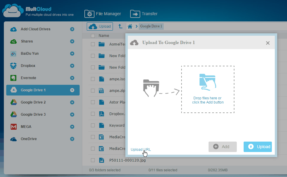Image resolution: width=287 pixels, height=177 pixels.
Task: Click the cloud icon in upload dialog title
Action: [134, 43]
